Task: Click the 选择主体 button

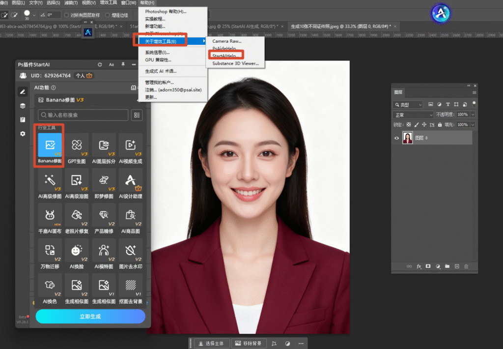Action: click(211, 344)
